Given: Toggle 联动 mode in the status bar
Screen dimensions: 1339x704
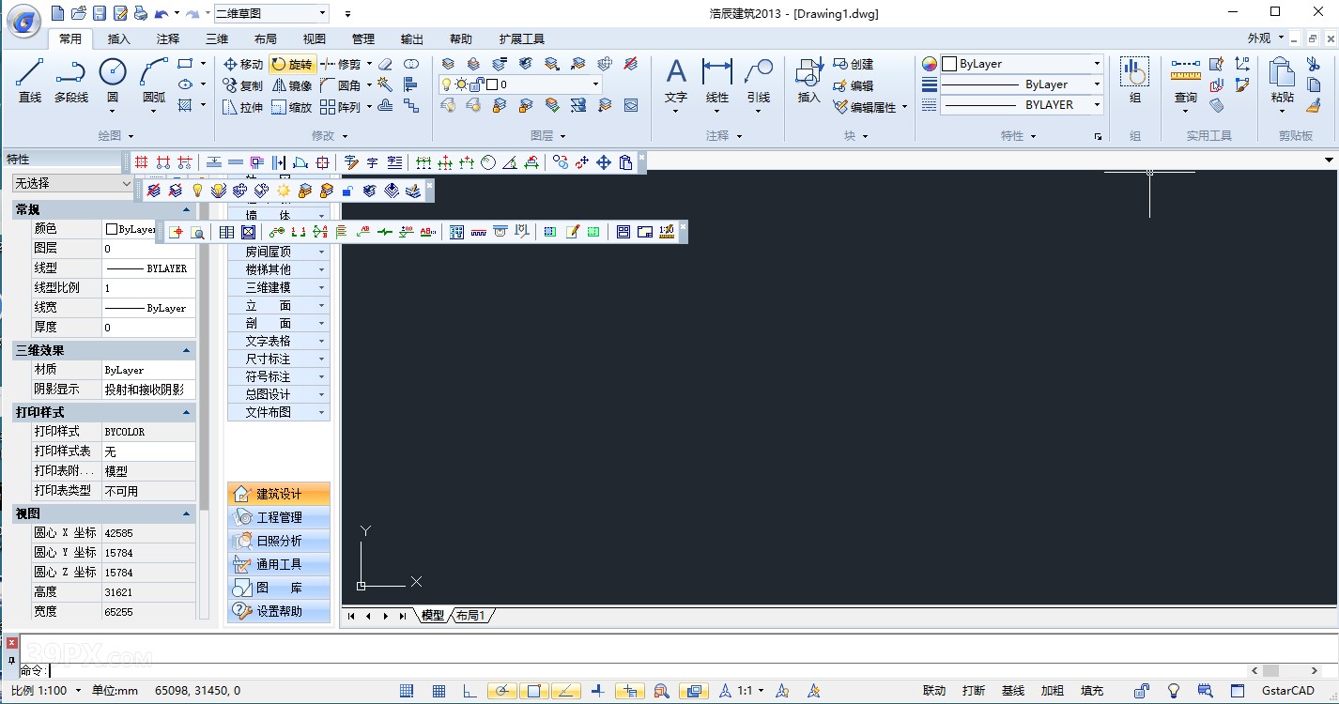Looking at the screenshot, I should coord(934,690).
